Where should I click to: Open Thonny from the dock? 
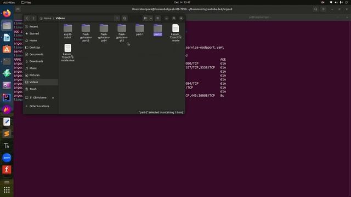7,146
